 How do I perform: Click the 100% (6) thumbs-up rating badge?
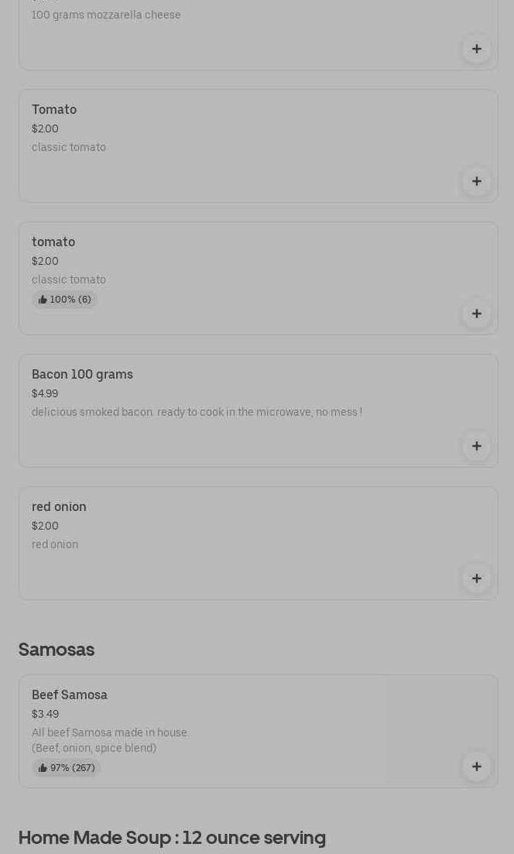(x=65, y=300)
